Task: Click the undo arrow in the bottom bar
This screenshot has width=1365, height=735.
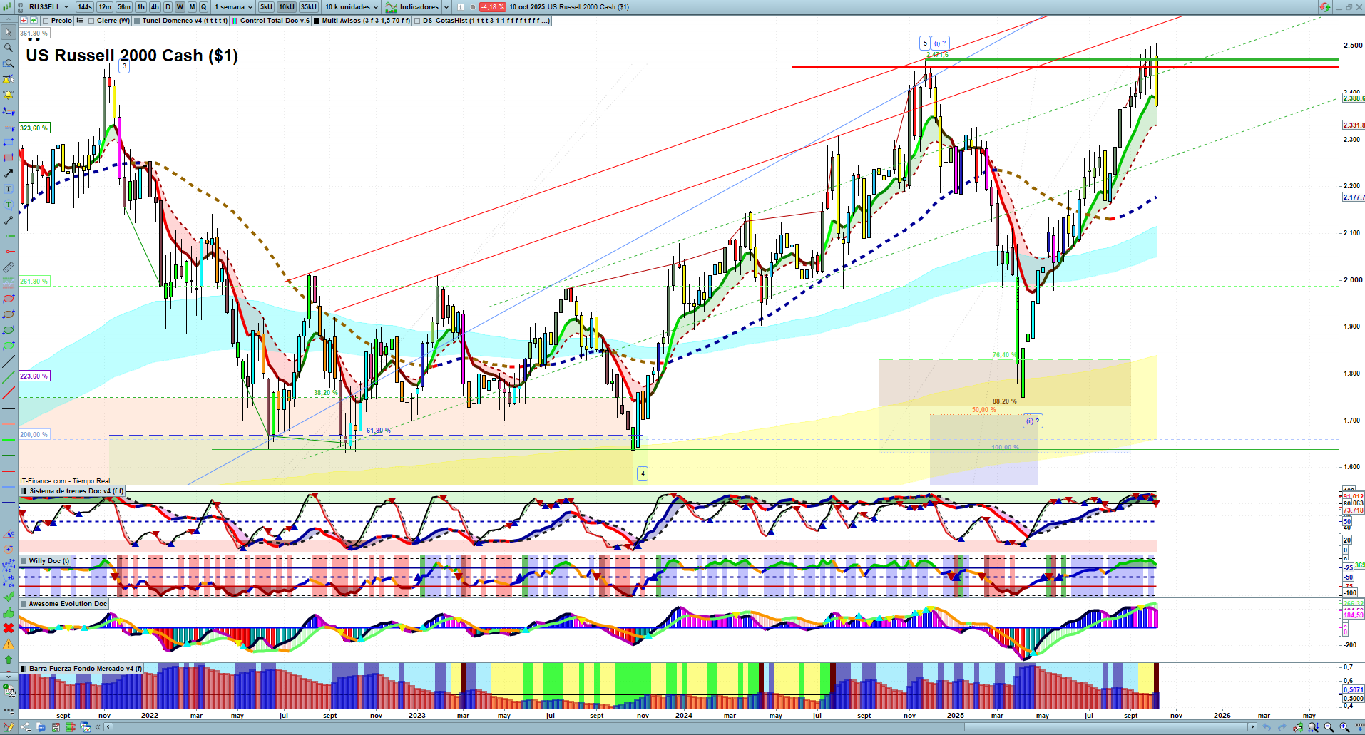Action: click(x=1267, y=727)
